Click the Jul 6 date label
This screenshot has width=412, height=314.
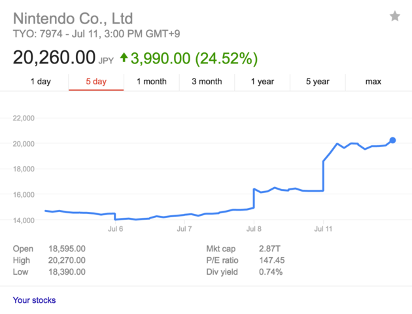[115, 230]
